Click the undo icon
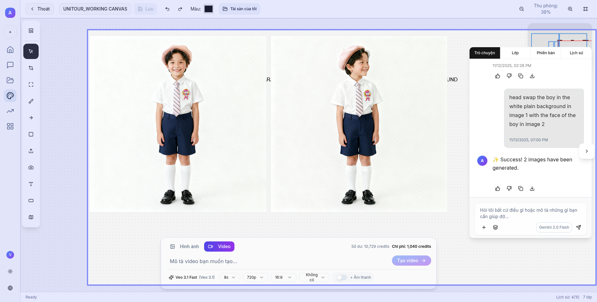This screenshot has height=302, width=597. tap(167, 9)
